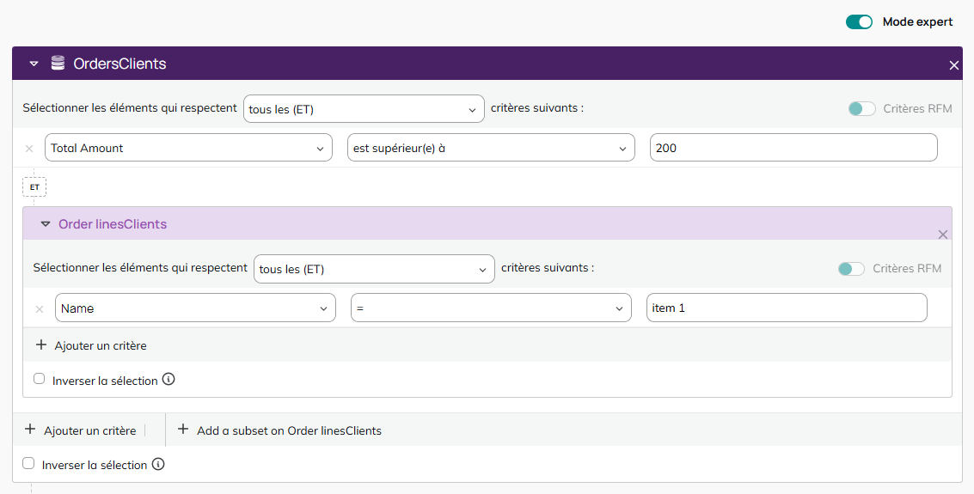Open the 'est supérieur(e) à' operator dropdown
This screenshot has width=974, height=494.
491,148
